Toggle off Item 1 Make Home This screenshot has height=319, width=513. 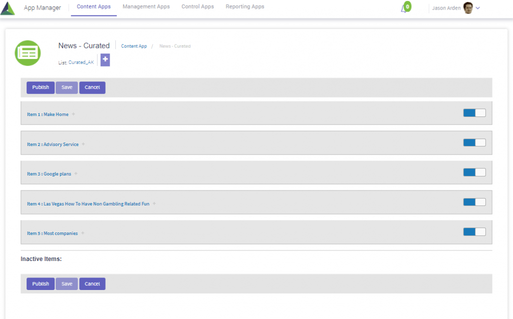point(474,113)
